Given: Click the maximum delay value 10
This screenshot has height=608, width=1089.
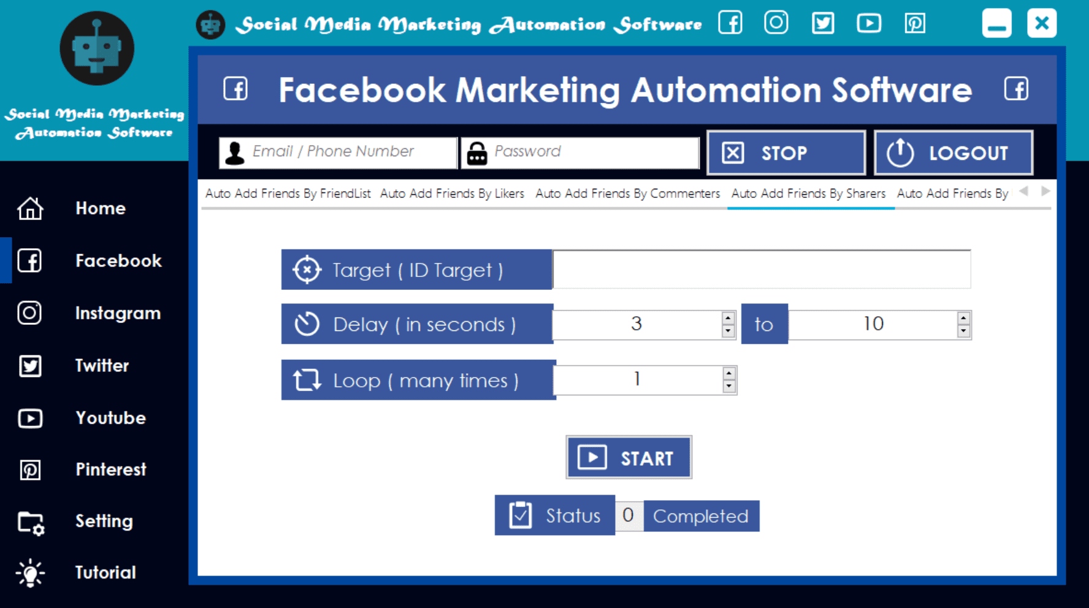Looking at the screenshot, I should pos(873,324).
